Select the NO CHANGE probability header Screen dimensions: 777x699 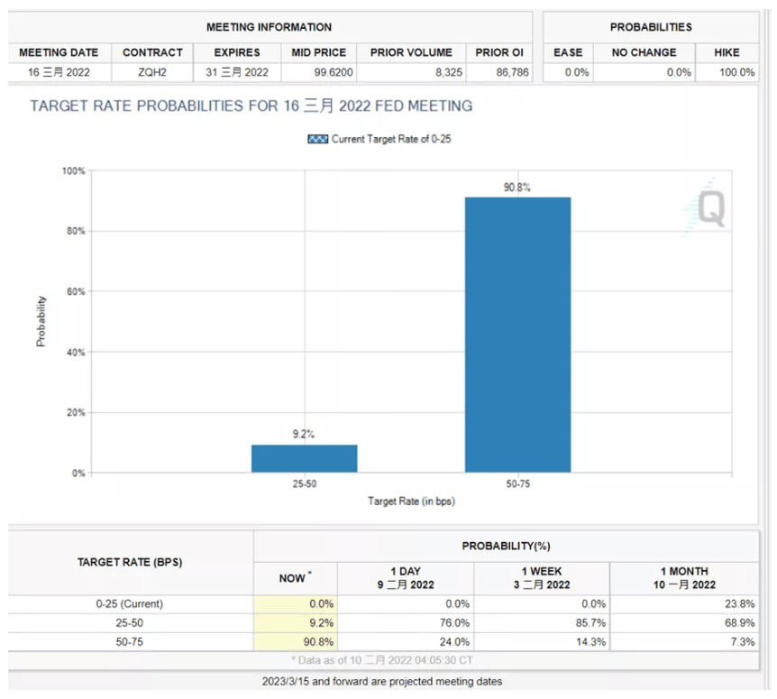644,52
